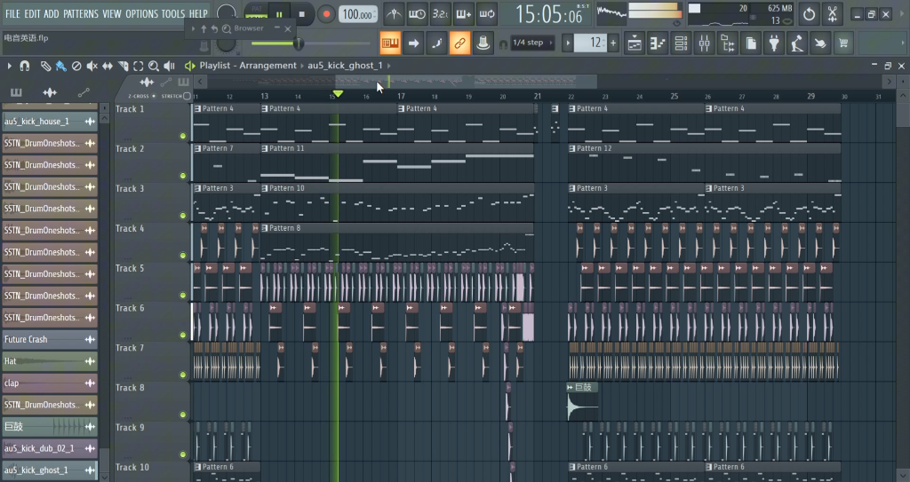Toggle step editing mode icon
This screenshot has width=910, height=482.
(x=436, y=43)
